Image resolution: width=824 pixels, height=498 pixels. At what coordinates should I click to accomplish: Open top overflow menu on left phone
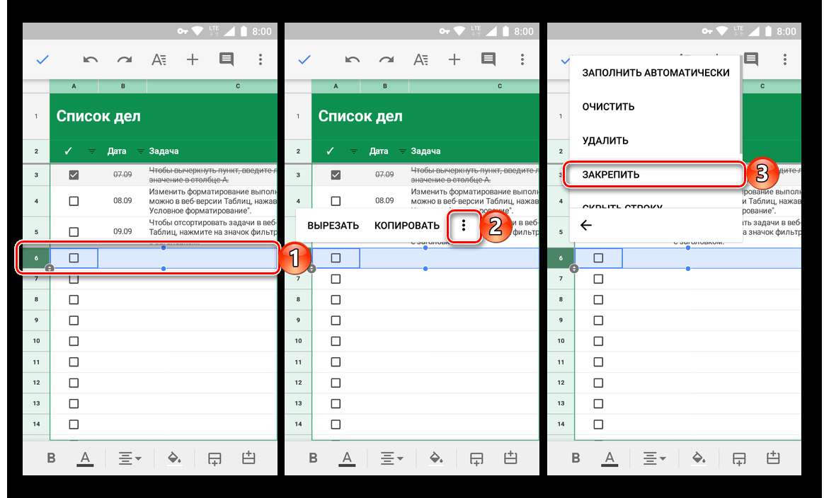(x=260, y=59)
